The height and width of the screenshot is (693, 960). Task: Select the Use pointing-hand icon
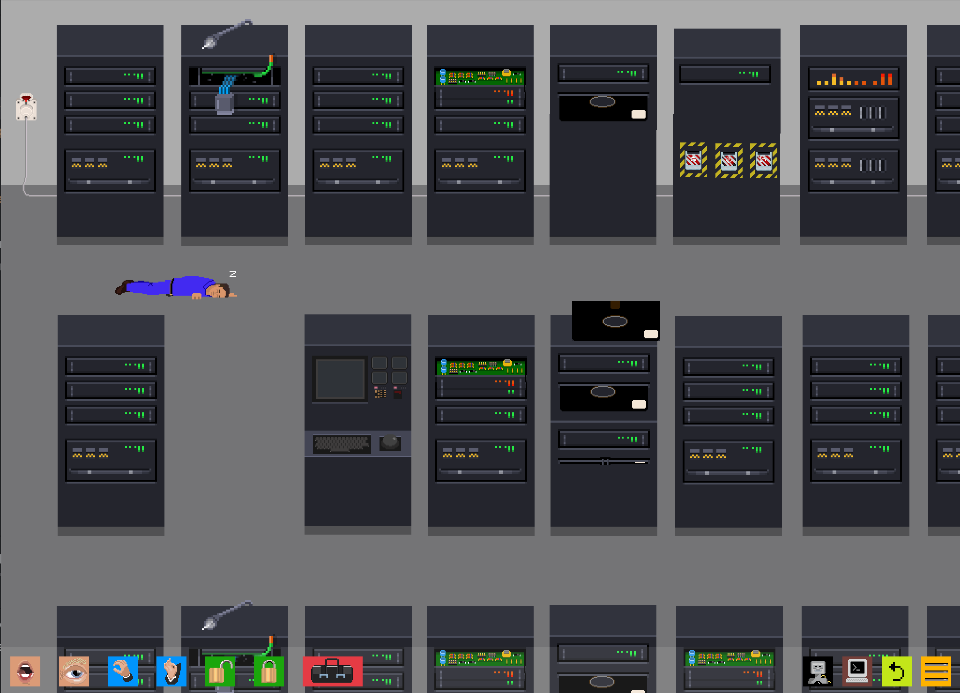[x=171, y=671]
